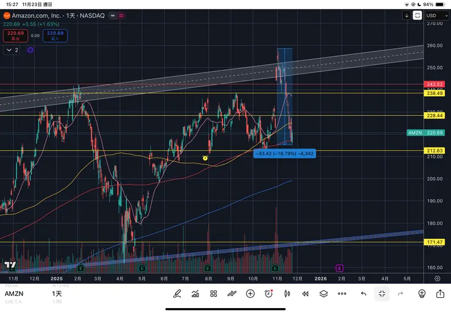Tap the grey dash status pill
451x313 pixels.
point(113,15)
